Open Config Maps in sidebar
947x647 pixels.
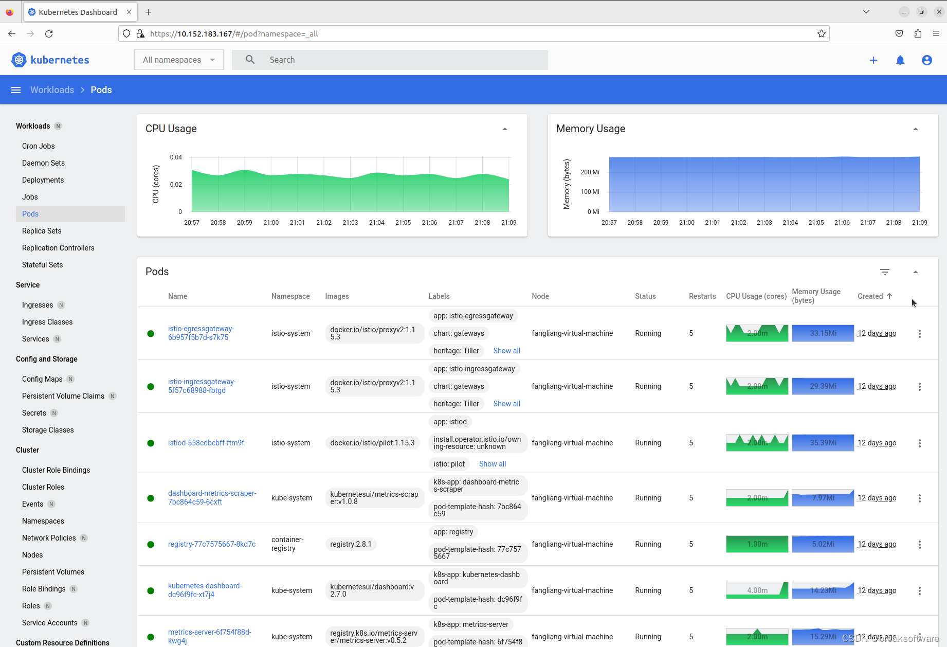point(42,379)
